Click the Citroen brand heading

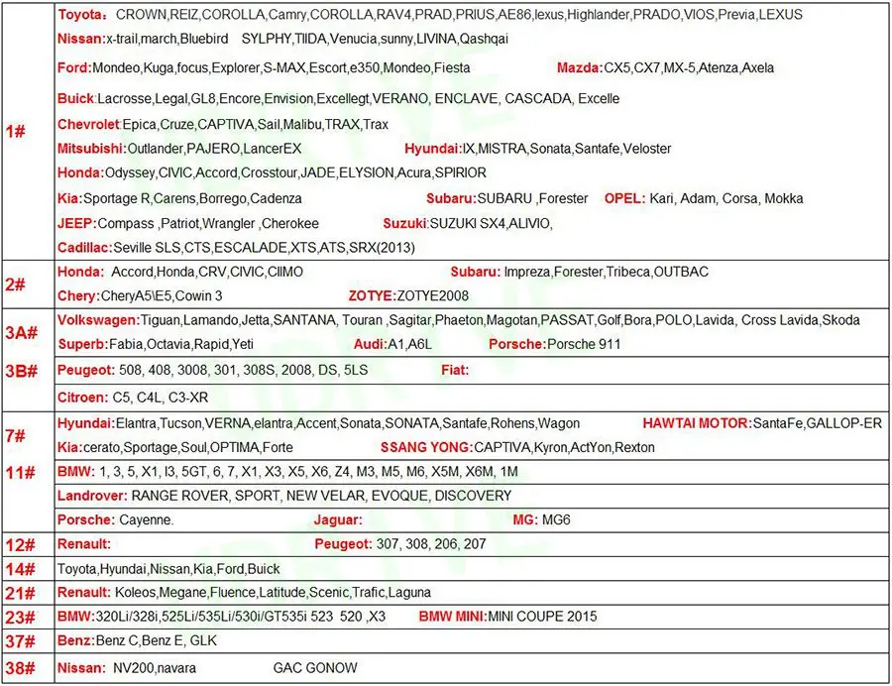pyautogui.click(x=82, y=398)
